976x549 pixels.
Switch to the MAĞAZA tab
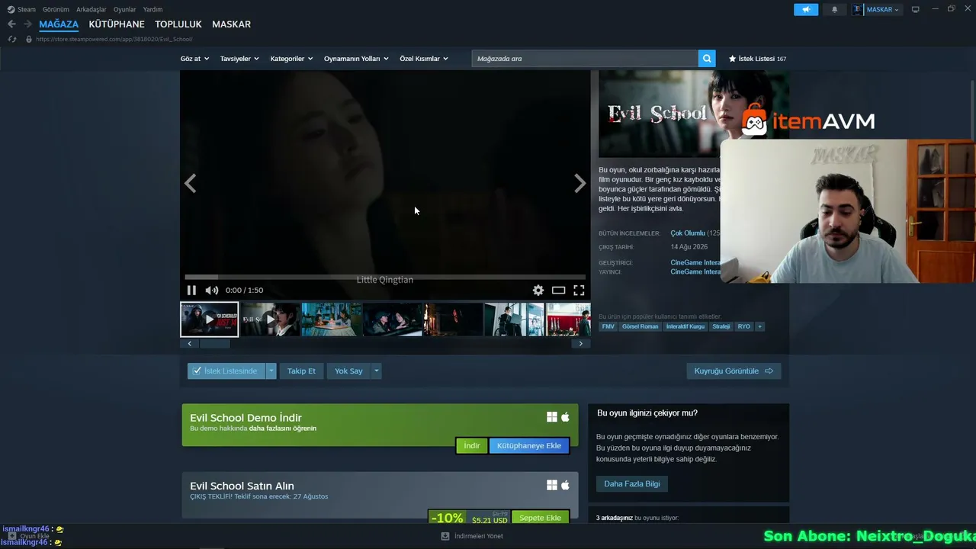(x=59, y=24)
